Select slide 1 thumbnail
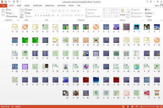 (x=157, y=27)
